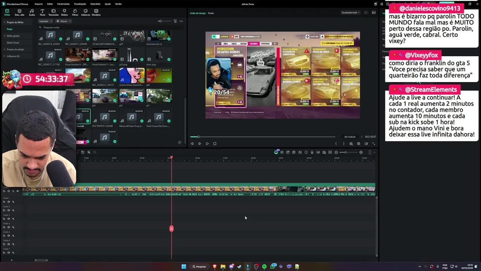Mute the Áudio 1 track
The image size is (481, 271).
pos(9,202)
